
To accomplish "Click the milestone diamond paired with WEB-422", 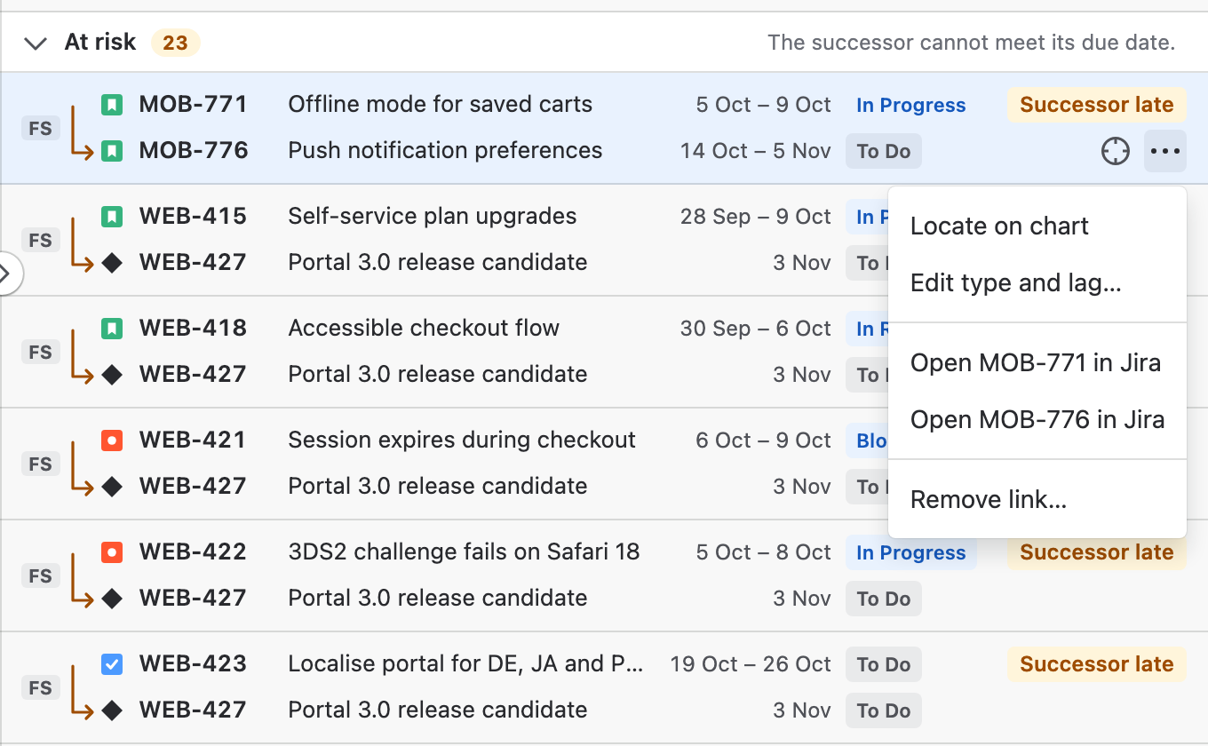I will click(111, 599).
